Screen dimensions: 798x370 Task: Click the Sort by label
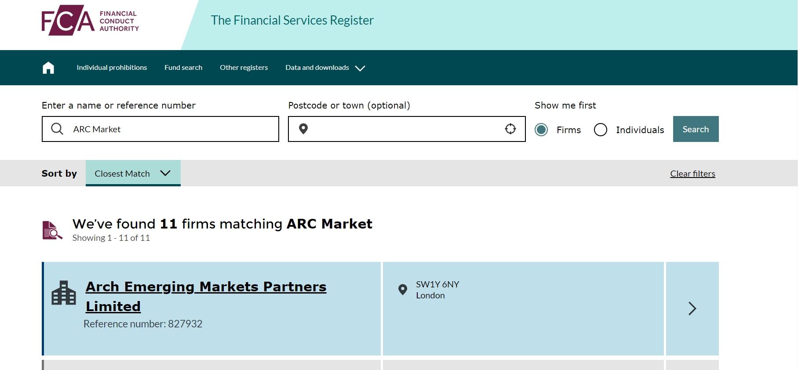tap(59, 174)
